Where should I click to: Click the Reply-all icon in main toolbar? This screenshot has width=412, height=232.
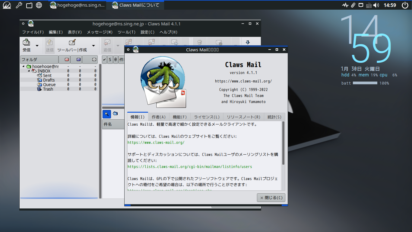[129, 42]
